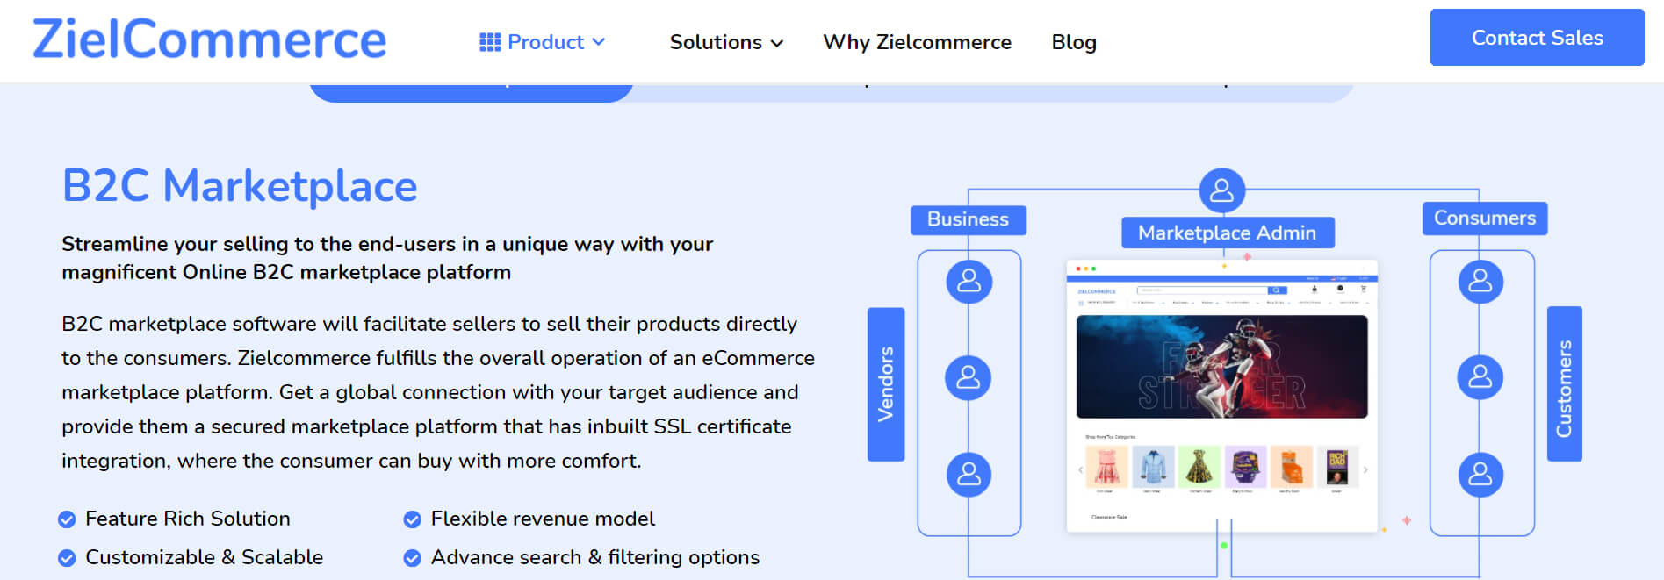Click the top Business vendor user icon
1664x580 pixels.
coord(969,282)
